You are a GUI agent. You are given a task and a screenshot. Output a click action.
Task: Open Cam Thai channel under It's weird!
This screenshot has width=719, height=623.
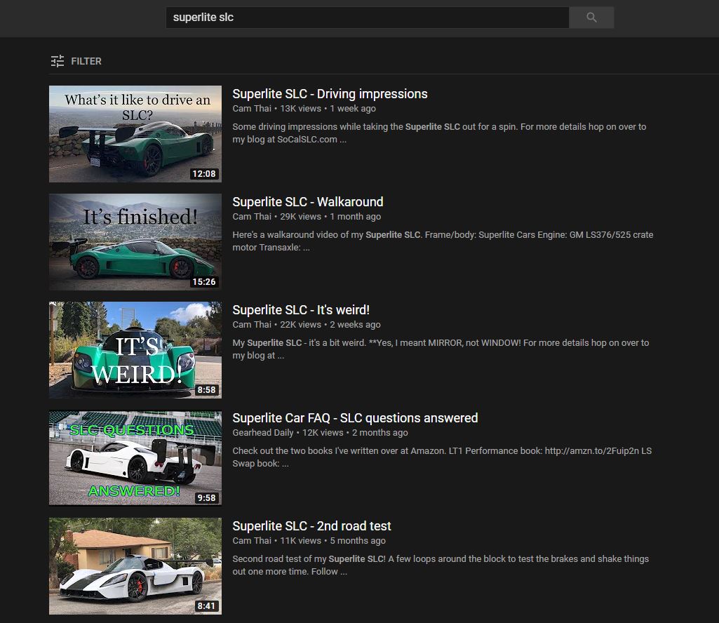(252, 324)
